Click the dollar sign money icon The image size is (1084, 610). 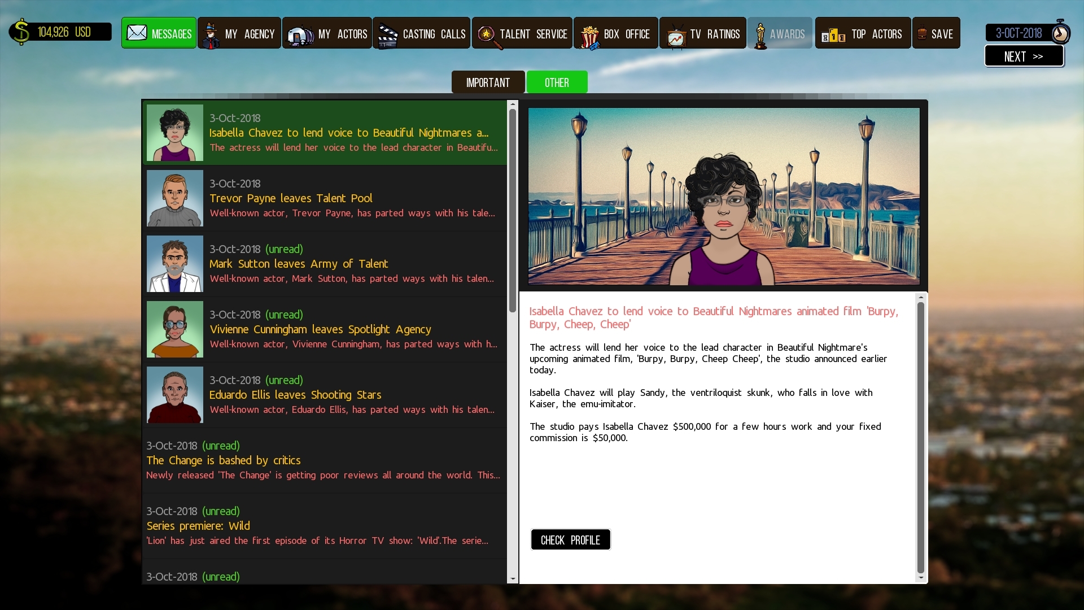(21, 32)
